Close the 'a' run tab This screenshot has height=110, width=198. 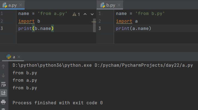(x=19, y=57)
